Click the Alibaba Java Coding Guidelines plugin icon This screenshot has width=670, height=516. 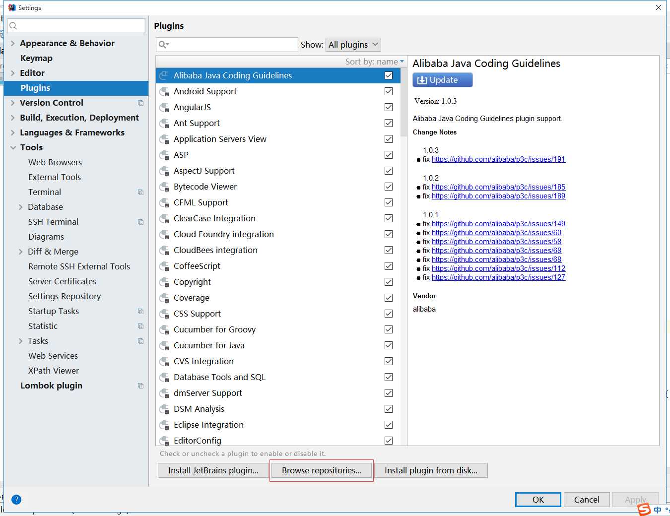pyautogui.click(x=164, y=75)
